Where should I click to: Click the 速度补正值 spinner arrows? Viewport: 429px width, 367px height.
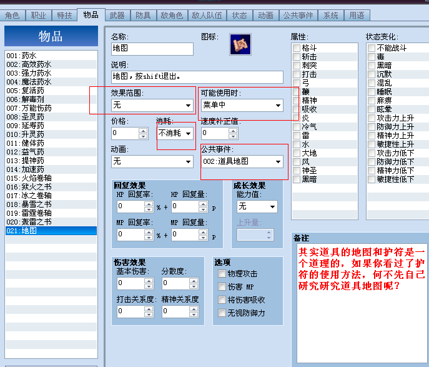233,133
